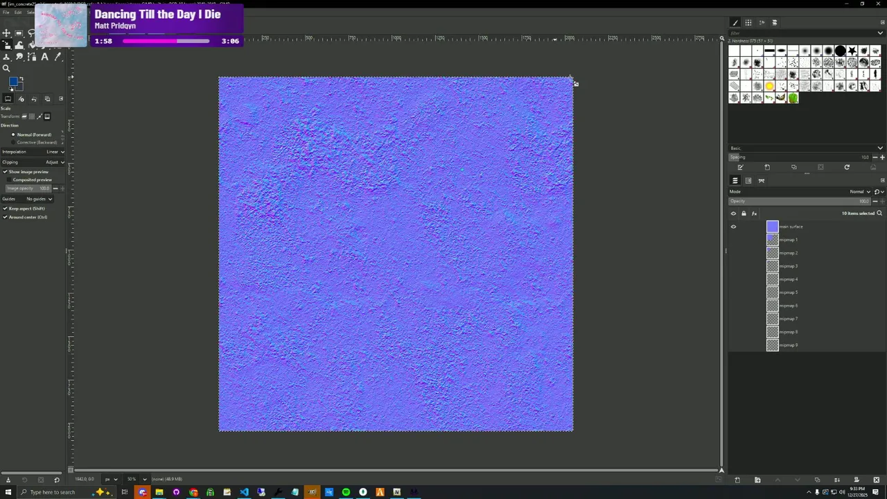Switch to the Patterns tab
The image size is (887, 499).
(x=748, y=23)
